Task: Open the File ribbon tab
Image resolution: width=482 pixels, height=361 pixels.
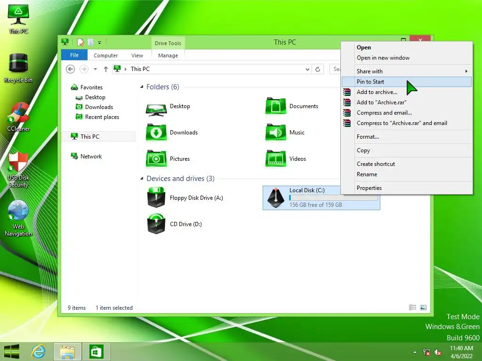Action: click(74, 55)
